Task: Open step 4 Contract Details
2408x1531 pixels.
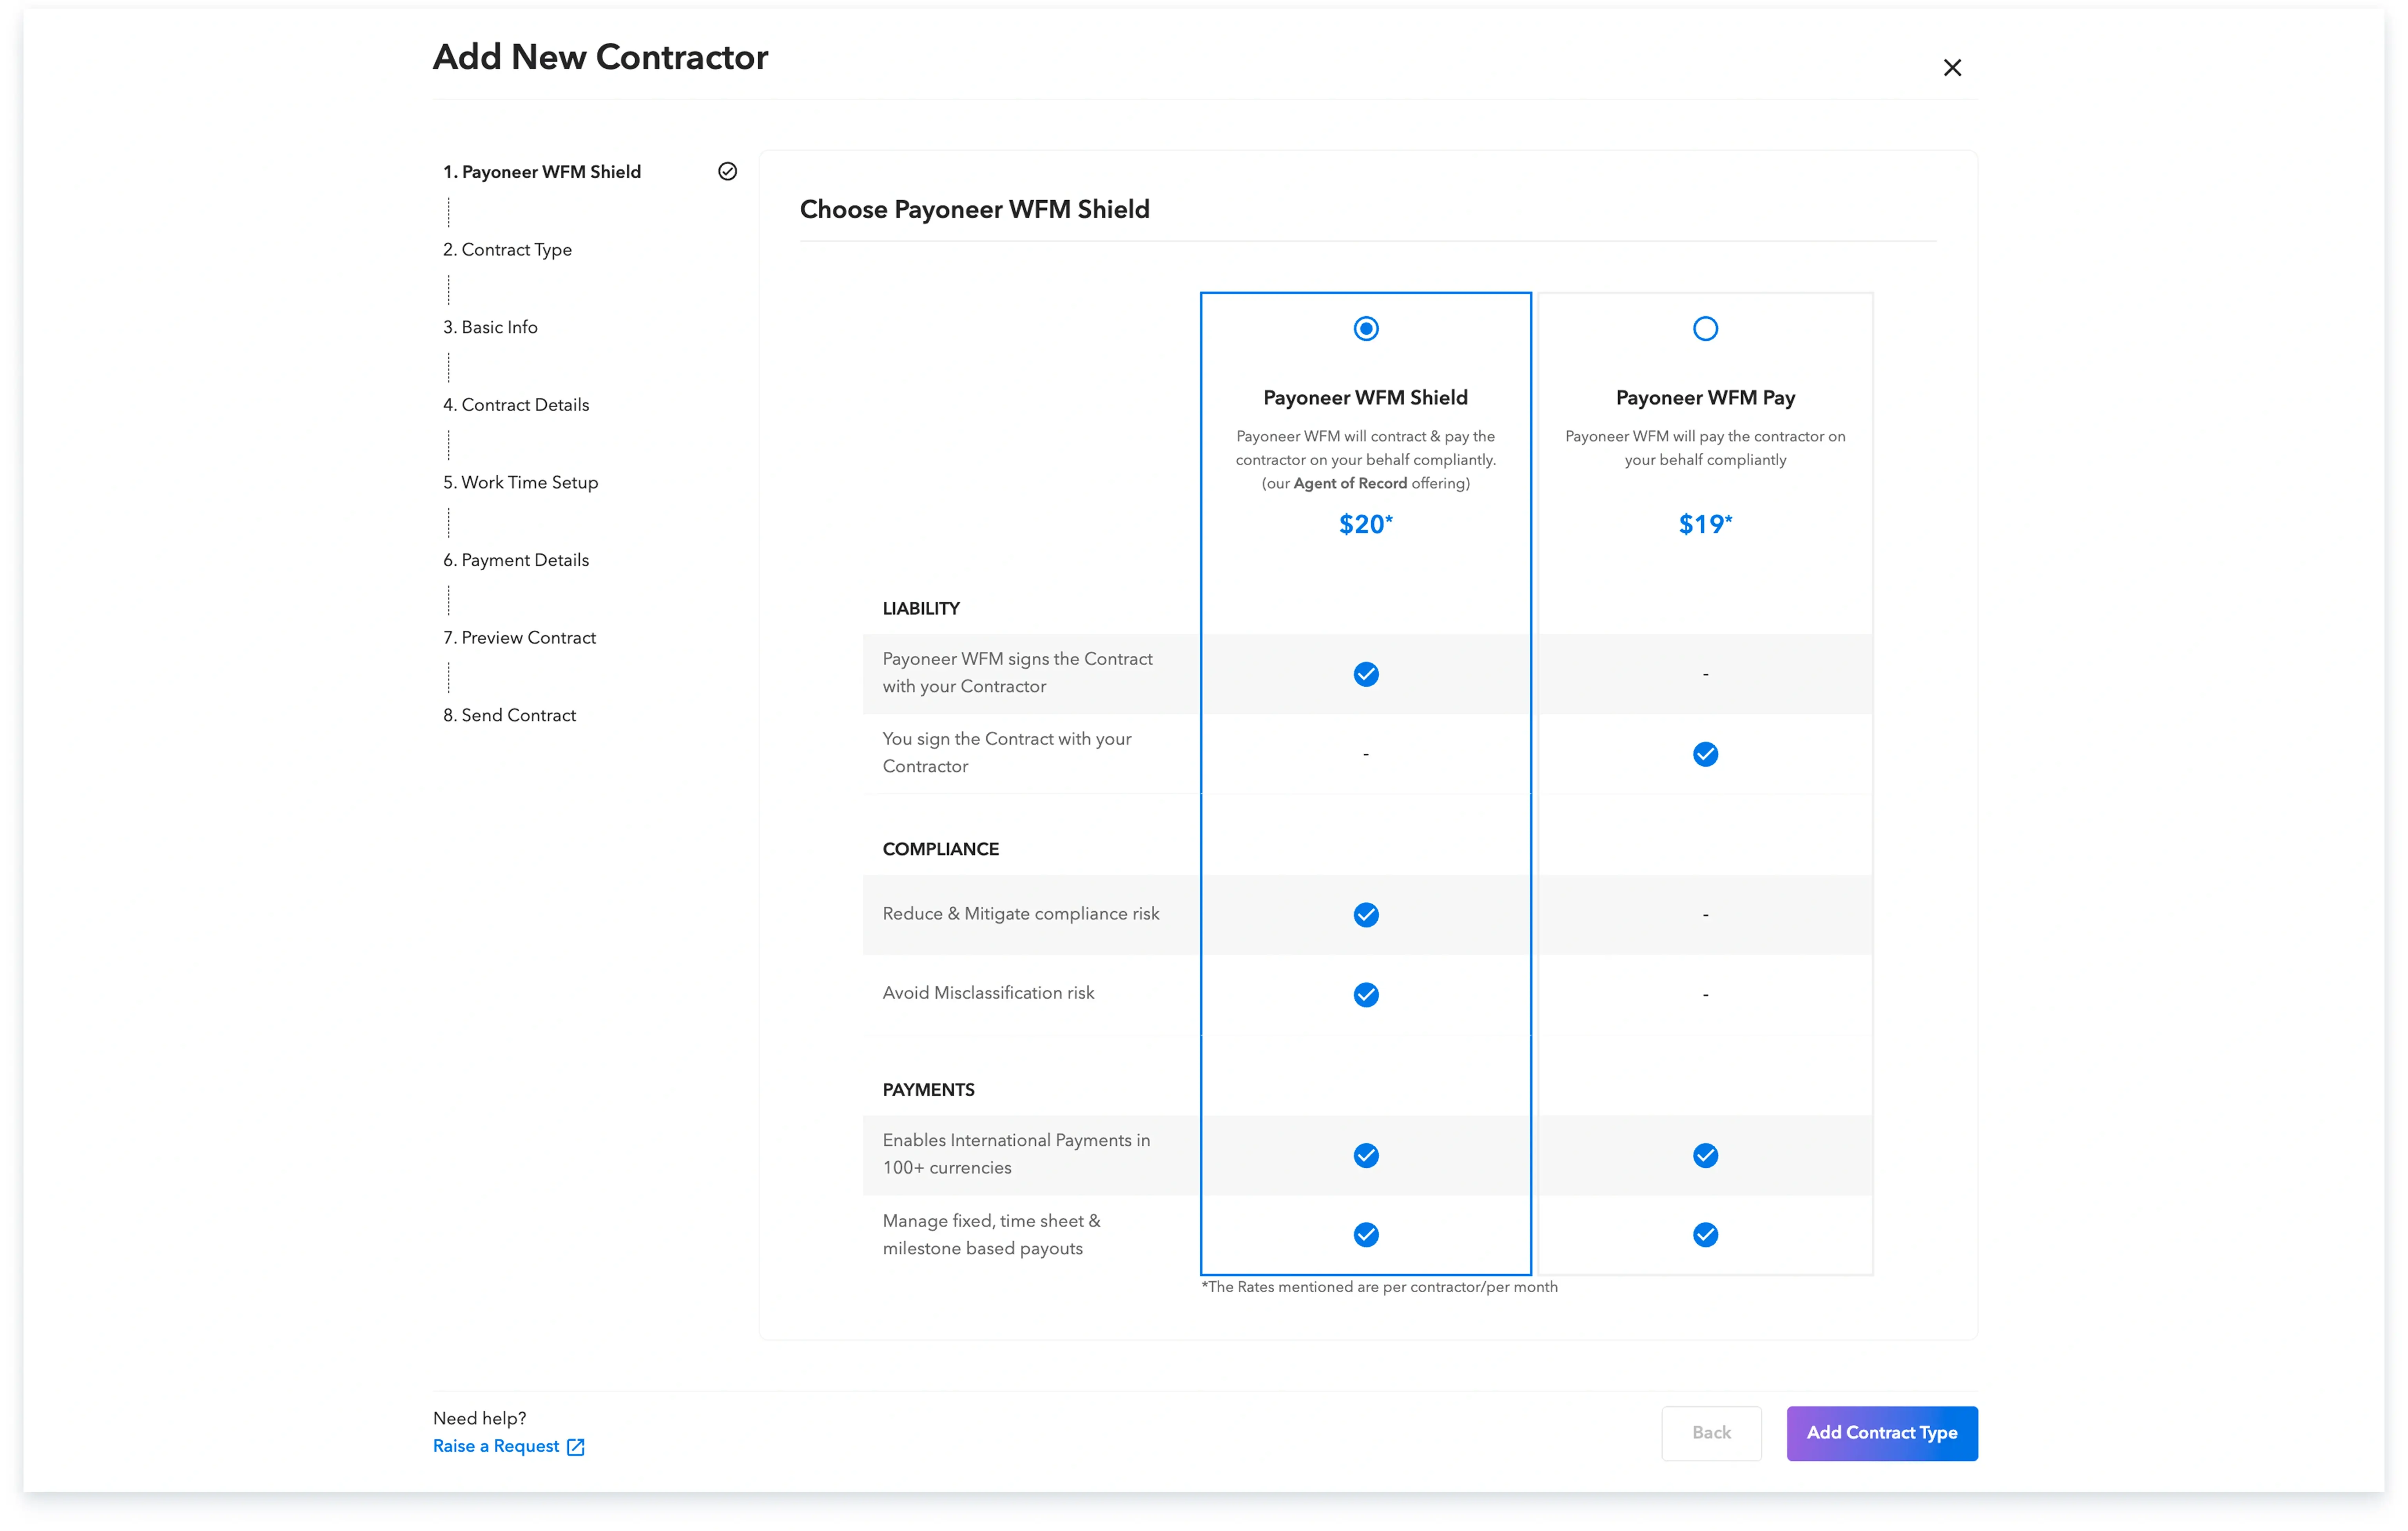Action: pos(516,405)
